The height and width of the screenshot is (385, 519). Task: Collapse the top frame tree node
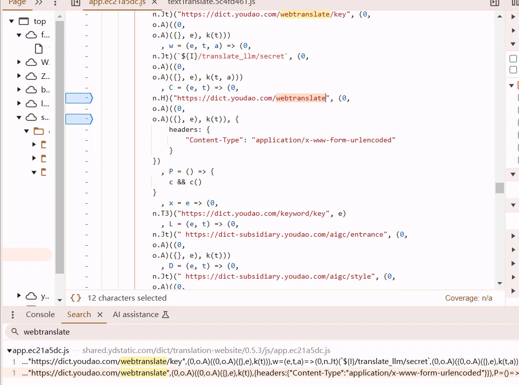point(11,21)
